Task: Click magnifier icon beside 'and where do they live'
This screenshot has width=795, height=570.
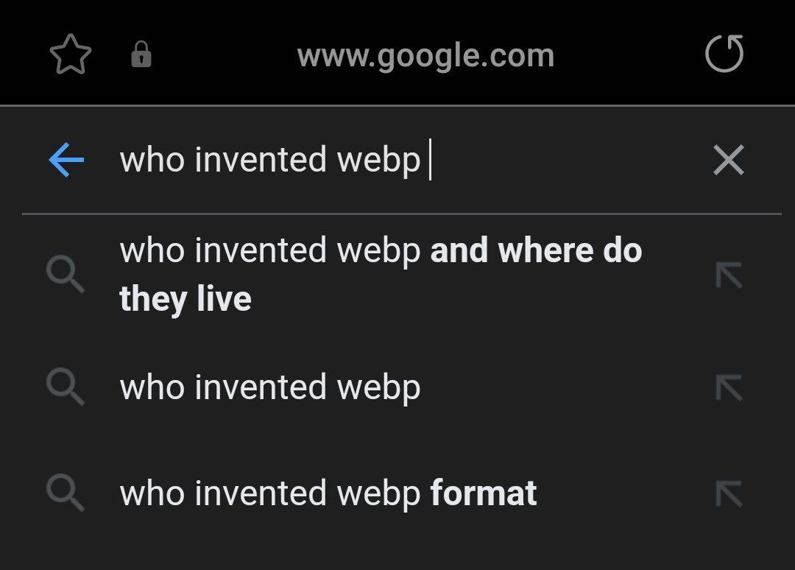Action: click(66, 275)
